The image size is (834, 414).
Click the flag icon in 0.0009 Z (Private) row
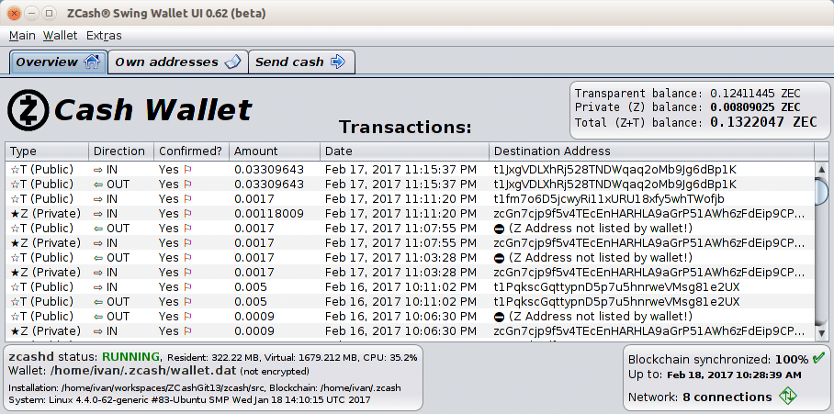tap(186, 331)
